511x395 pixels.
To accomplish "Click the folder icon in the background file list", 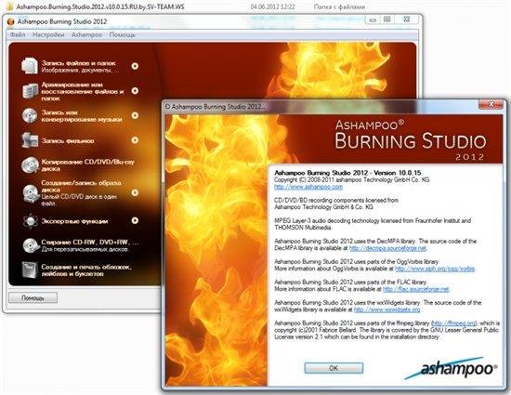I will tap(10, 7).
